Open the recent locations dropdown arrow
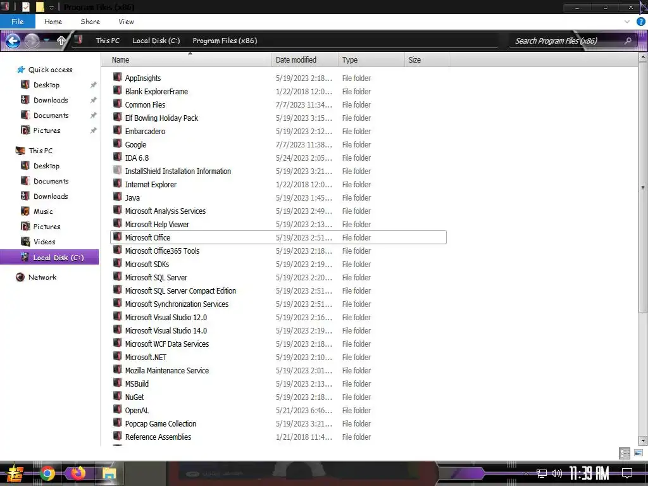Screen dimensions: 648x486 tap(47, 40)
